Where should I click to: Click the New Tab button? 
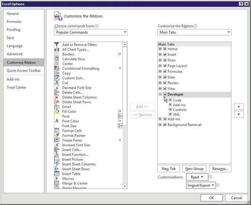(168, 169)
